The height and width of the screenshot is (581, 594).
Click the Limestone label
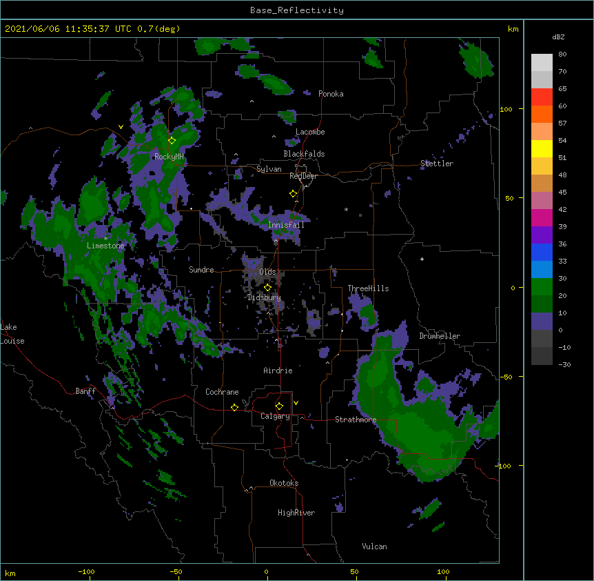tap(105, 246)
